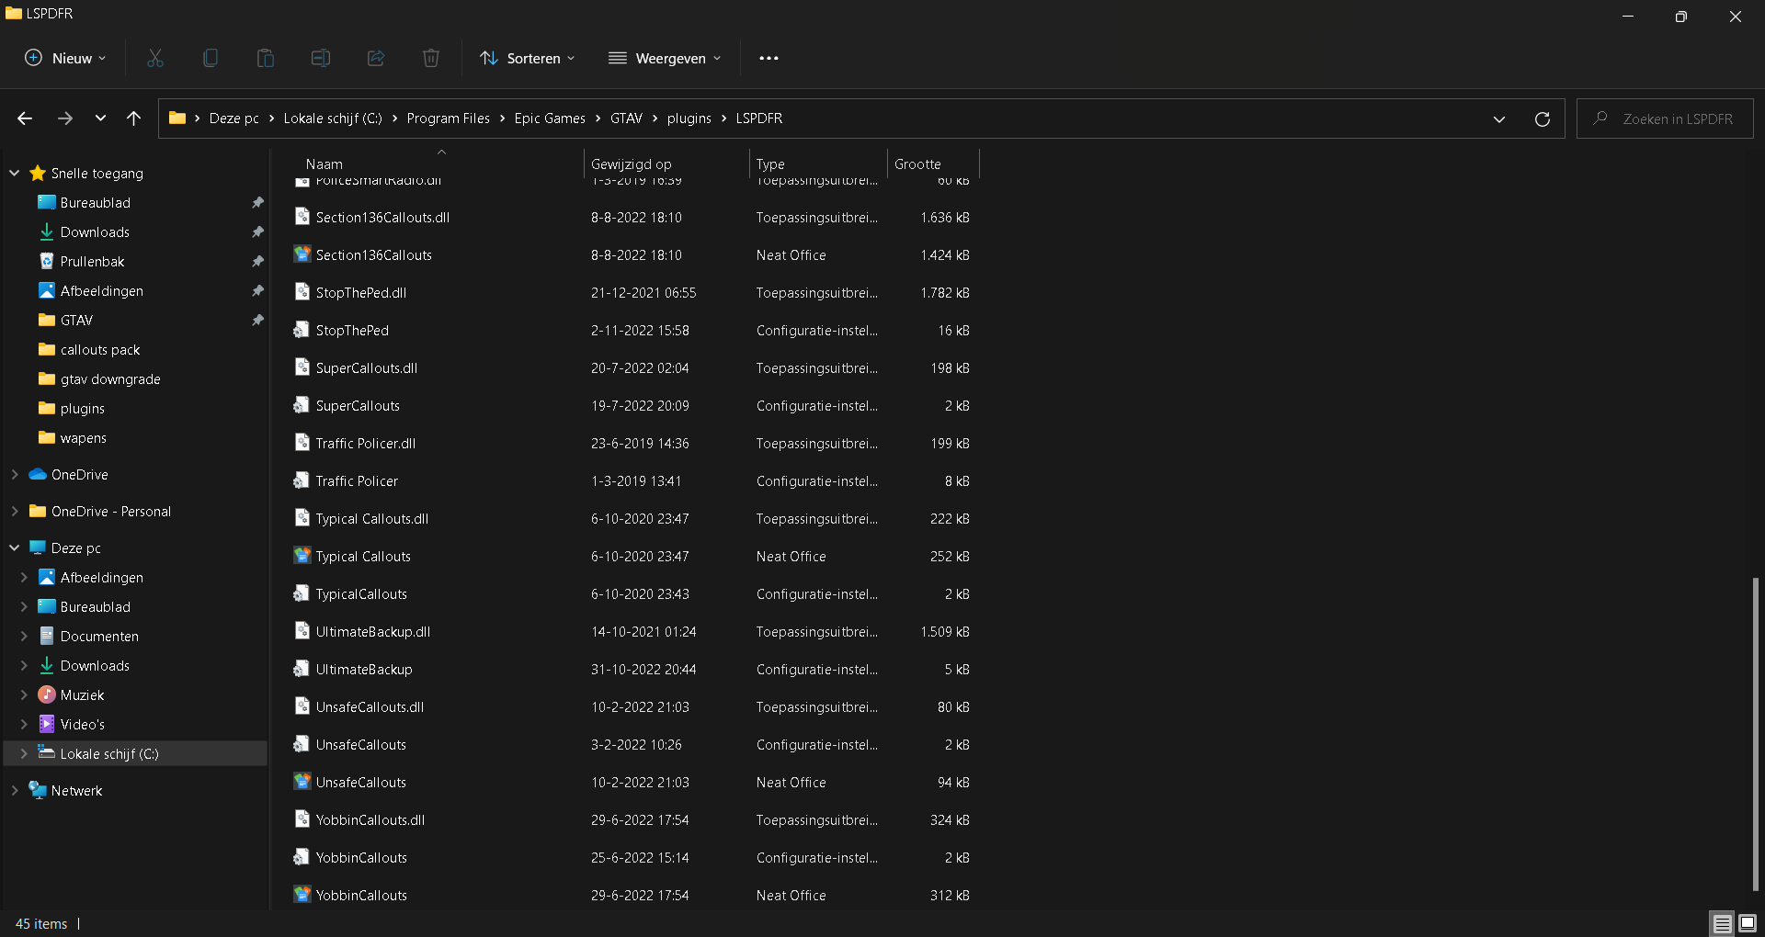Collapse the Snelle toegang section
The image size is (1765, 937).
click(x=15, y=173)
